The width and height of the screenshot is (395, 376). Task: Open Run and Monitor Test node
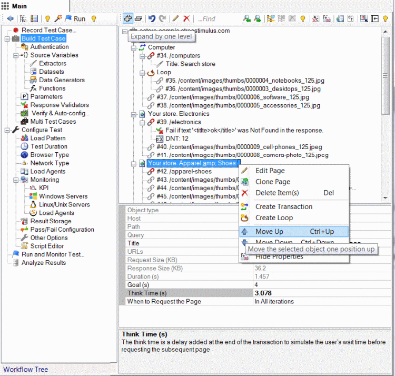pyautogui.click(x=53, y=254)
